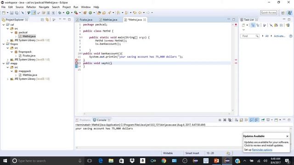
Task: Click the Back navigation arrow in the toolbar
Action: tap(140, 13)
